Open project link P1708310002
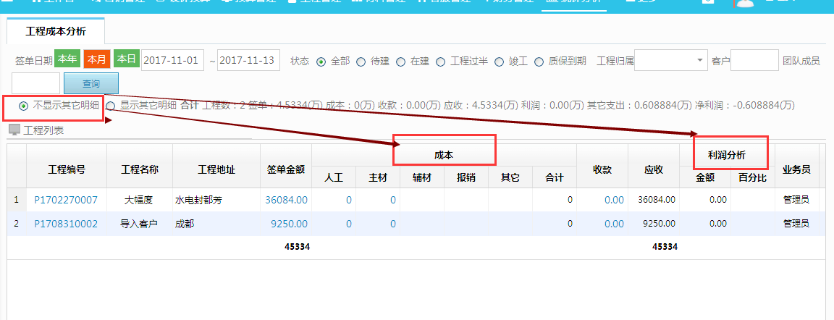Image resolution: width=834 pixels, height=320 pixels. click(66, 224)
